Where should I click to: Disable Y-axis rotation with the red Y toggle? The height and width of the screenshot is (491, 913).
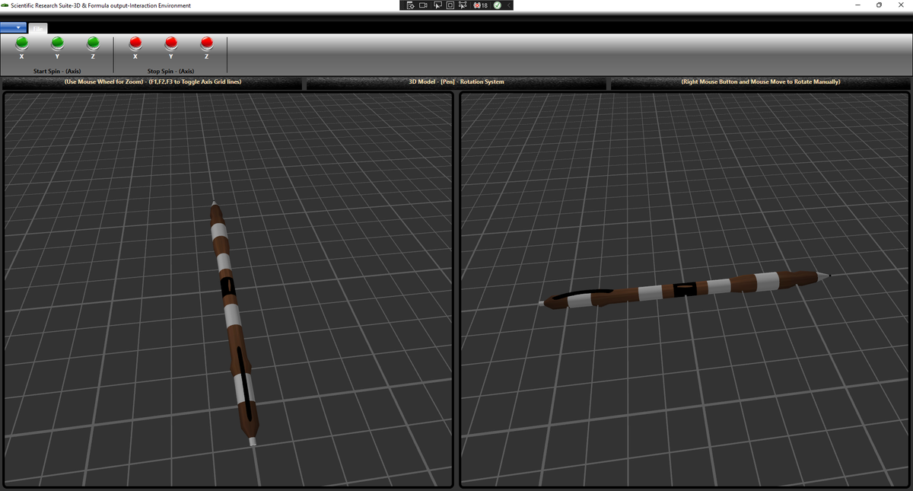[170, 44]
